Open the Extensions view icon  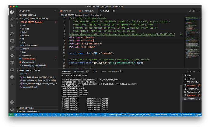[12, 48]
